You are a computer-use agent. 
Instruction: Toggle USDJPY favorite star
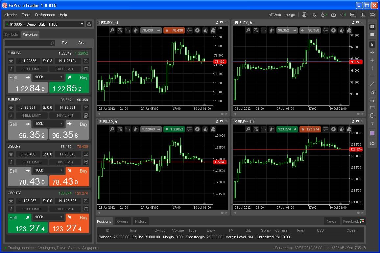coord(11,154)
